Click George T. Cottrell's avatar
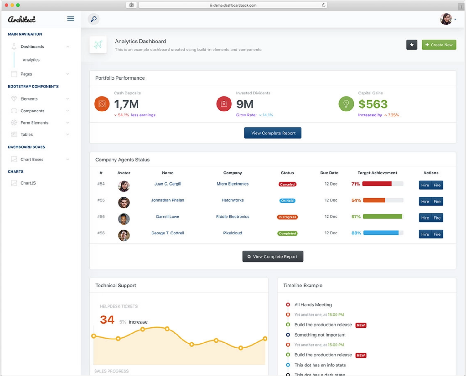This screenshot has height=376, width=466. tap(124, 235)
